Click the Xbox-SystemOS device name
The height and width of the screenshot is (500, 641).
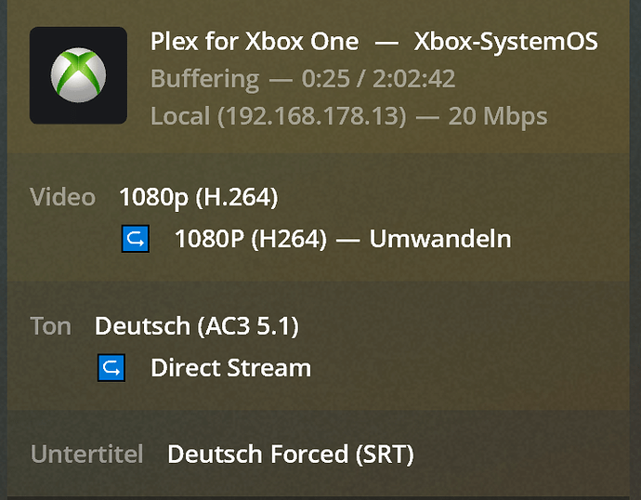click(505, 42)
